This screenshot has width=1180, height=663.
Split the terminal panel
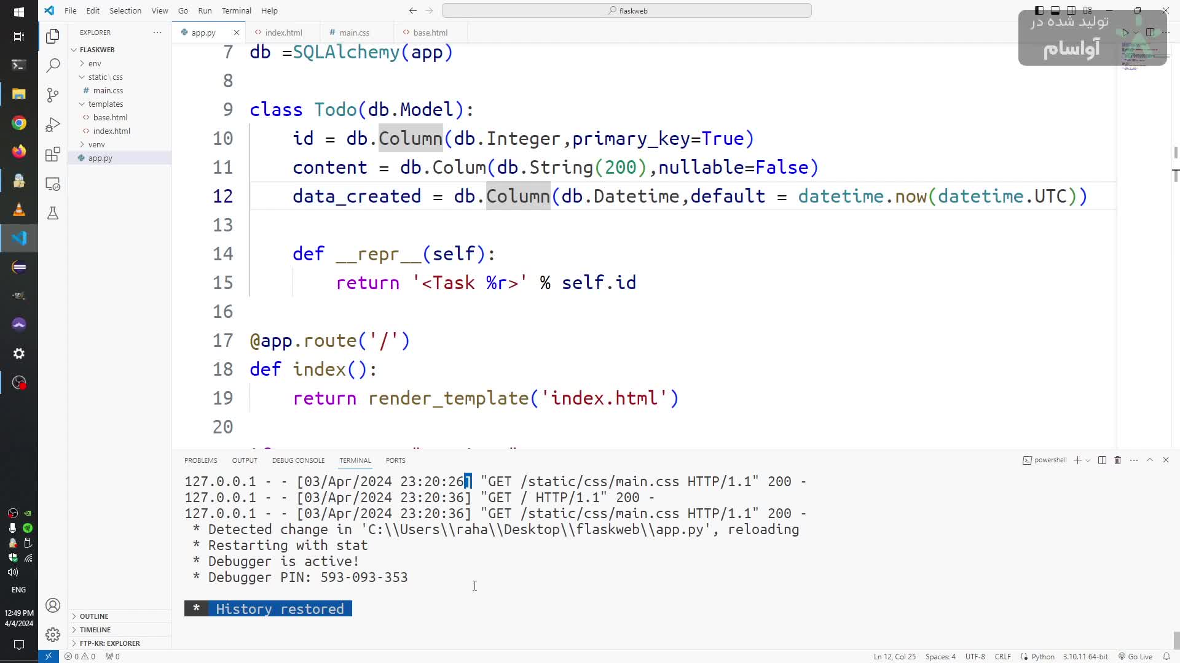pos(1102,460)
